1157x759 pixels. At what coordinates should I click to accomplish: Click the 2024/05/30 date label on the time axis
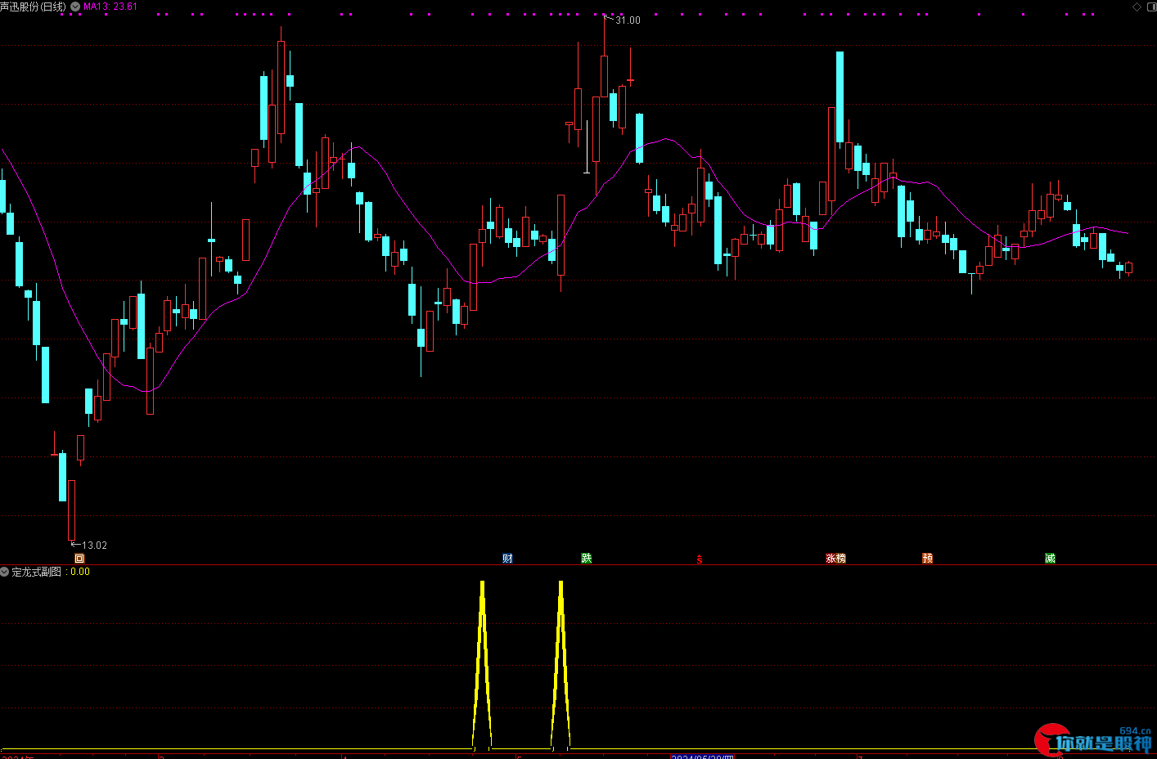pos(702,757)
